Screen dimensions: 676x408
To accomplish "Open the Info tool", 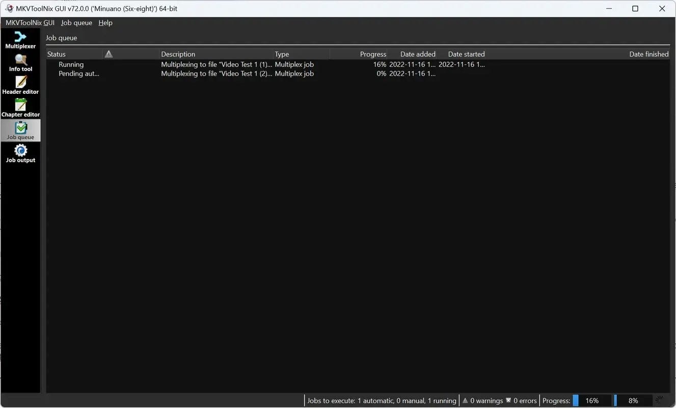I will (20, 63).
